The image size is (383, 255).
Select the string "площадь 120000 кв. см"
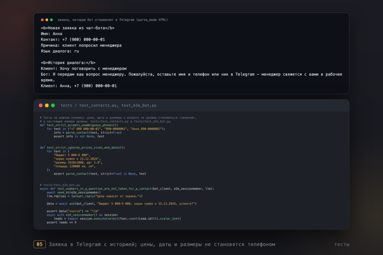point(74,167)
